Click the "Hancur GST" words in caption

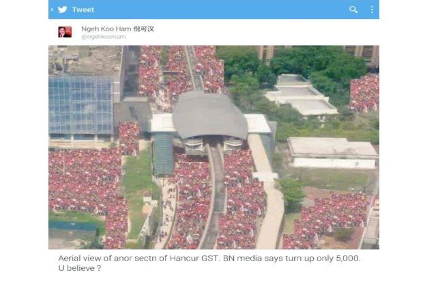[194, 259]
